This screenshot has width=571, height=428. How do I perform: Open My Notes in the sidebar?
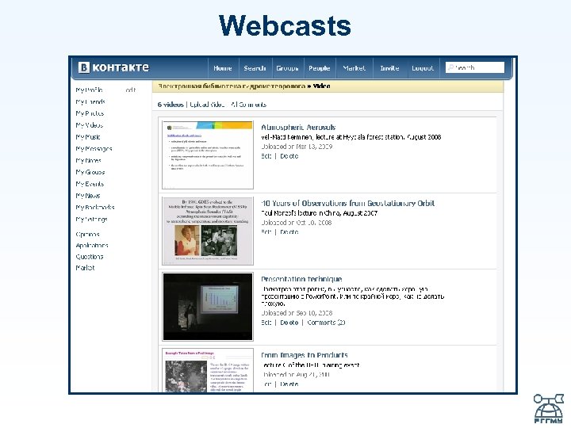88,160
